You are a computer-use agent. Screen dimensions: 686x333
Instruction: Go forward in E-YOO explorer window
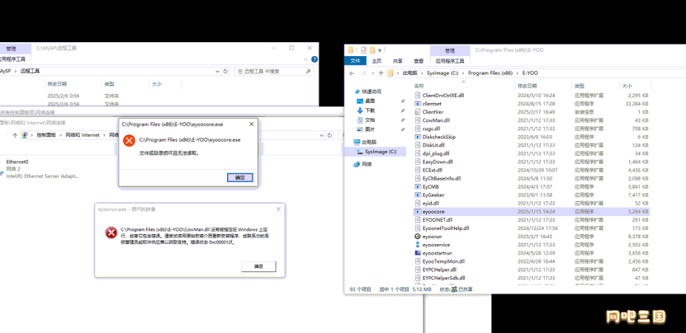click(x=364, y=74)
